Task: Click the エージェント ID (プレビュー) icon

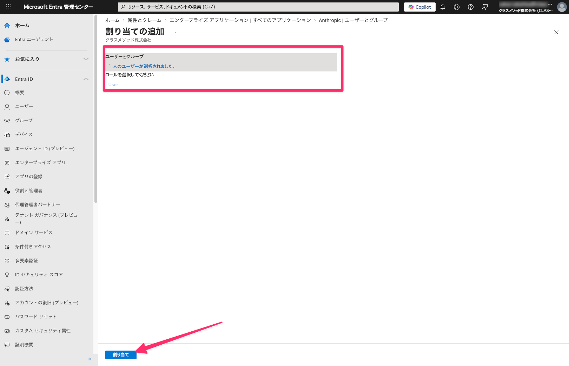Action: 7,149
